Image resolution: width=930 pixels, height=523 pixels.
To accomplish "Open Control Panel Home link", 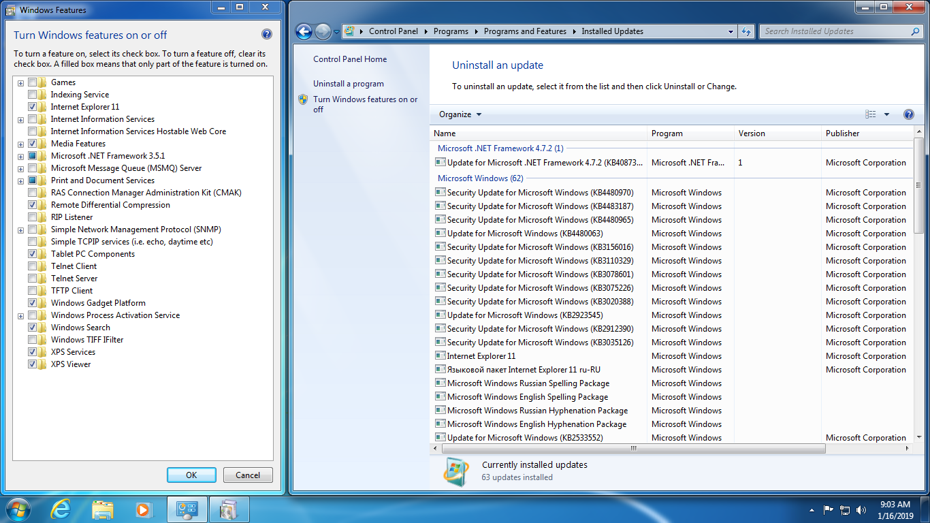I will coord(350,59).
